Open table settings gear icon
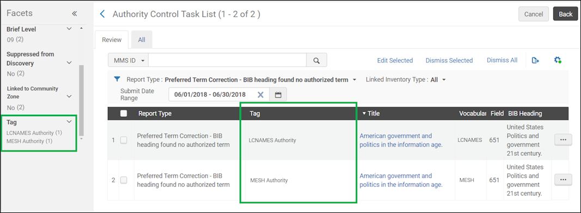The height and width of the screenshot is (213, 581). [558, 60]
